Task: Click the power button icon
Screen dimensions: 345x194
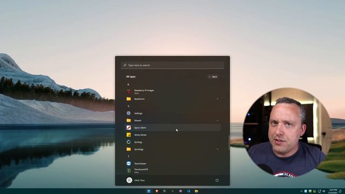Action: (x=217, y=180)
